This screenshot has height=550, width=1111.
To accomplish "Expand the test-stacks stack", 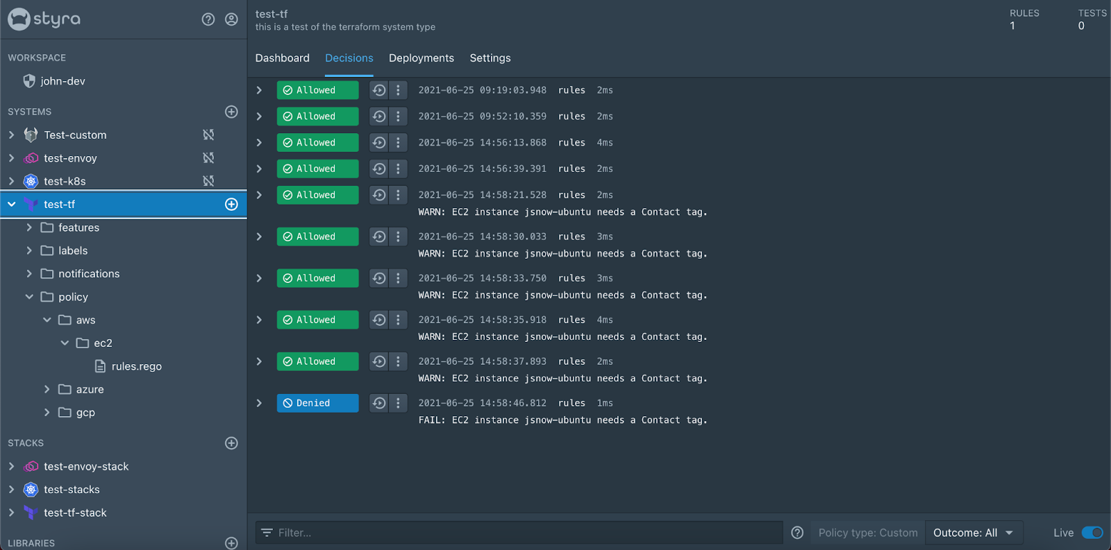I will click(x=12, y=490).
